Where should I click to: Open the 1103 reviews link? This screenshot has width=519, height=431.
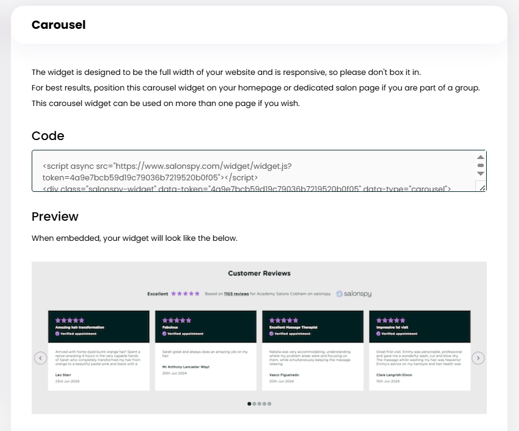[236, 294]
